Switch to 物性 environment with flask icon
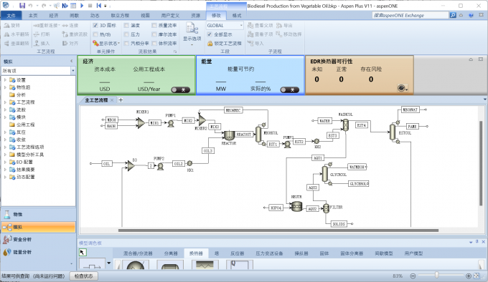 pyautogui.click(x=7, y=215)
